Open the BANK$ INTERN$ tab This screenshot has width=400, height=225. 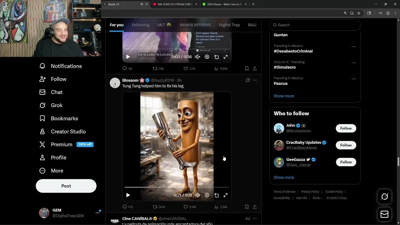click(195, 25)
